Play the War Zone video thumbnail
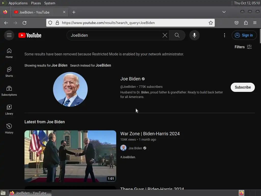This screenshot has width=261, height=196. pyautogui.click(x=70, y=156)
